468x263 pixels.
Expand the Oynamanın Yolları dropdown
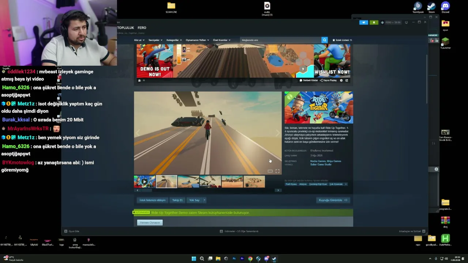pyautogui.click(x=197, y=40)
